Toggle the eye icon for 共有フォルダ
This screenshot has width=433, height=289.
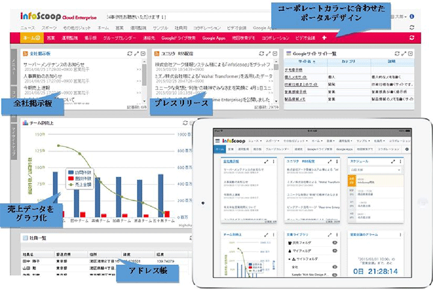(x=335, y=243)
